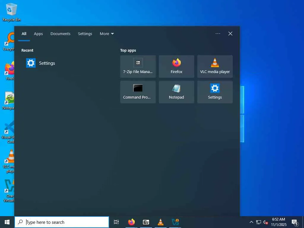
Task: Switch to the Documents search tab
Action: point(60,34)
